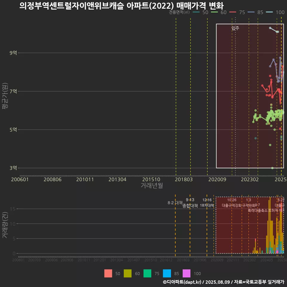Click the '12·16 18차대책' policy annotation
The height and width of the screenshot is (287, 287).
[207, 203]
